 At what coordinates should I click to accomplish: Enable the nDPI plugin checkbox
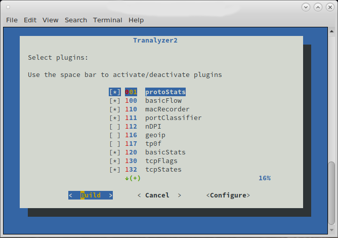(x=115, y=127)
